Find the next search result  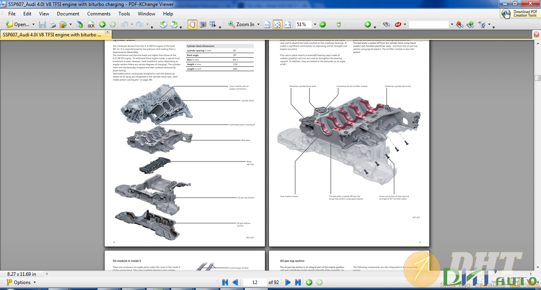[x=471, y=24]
